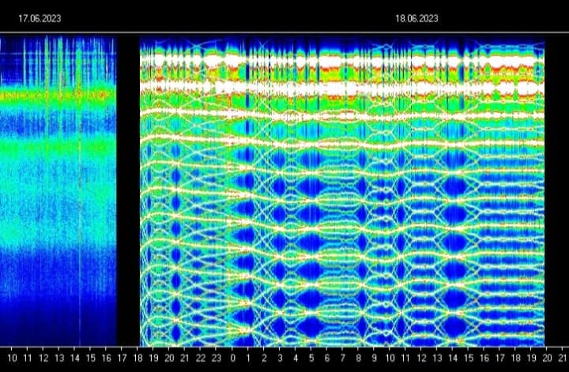Click the hour 0 midnight axis label

[232, 359]
